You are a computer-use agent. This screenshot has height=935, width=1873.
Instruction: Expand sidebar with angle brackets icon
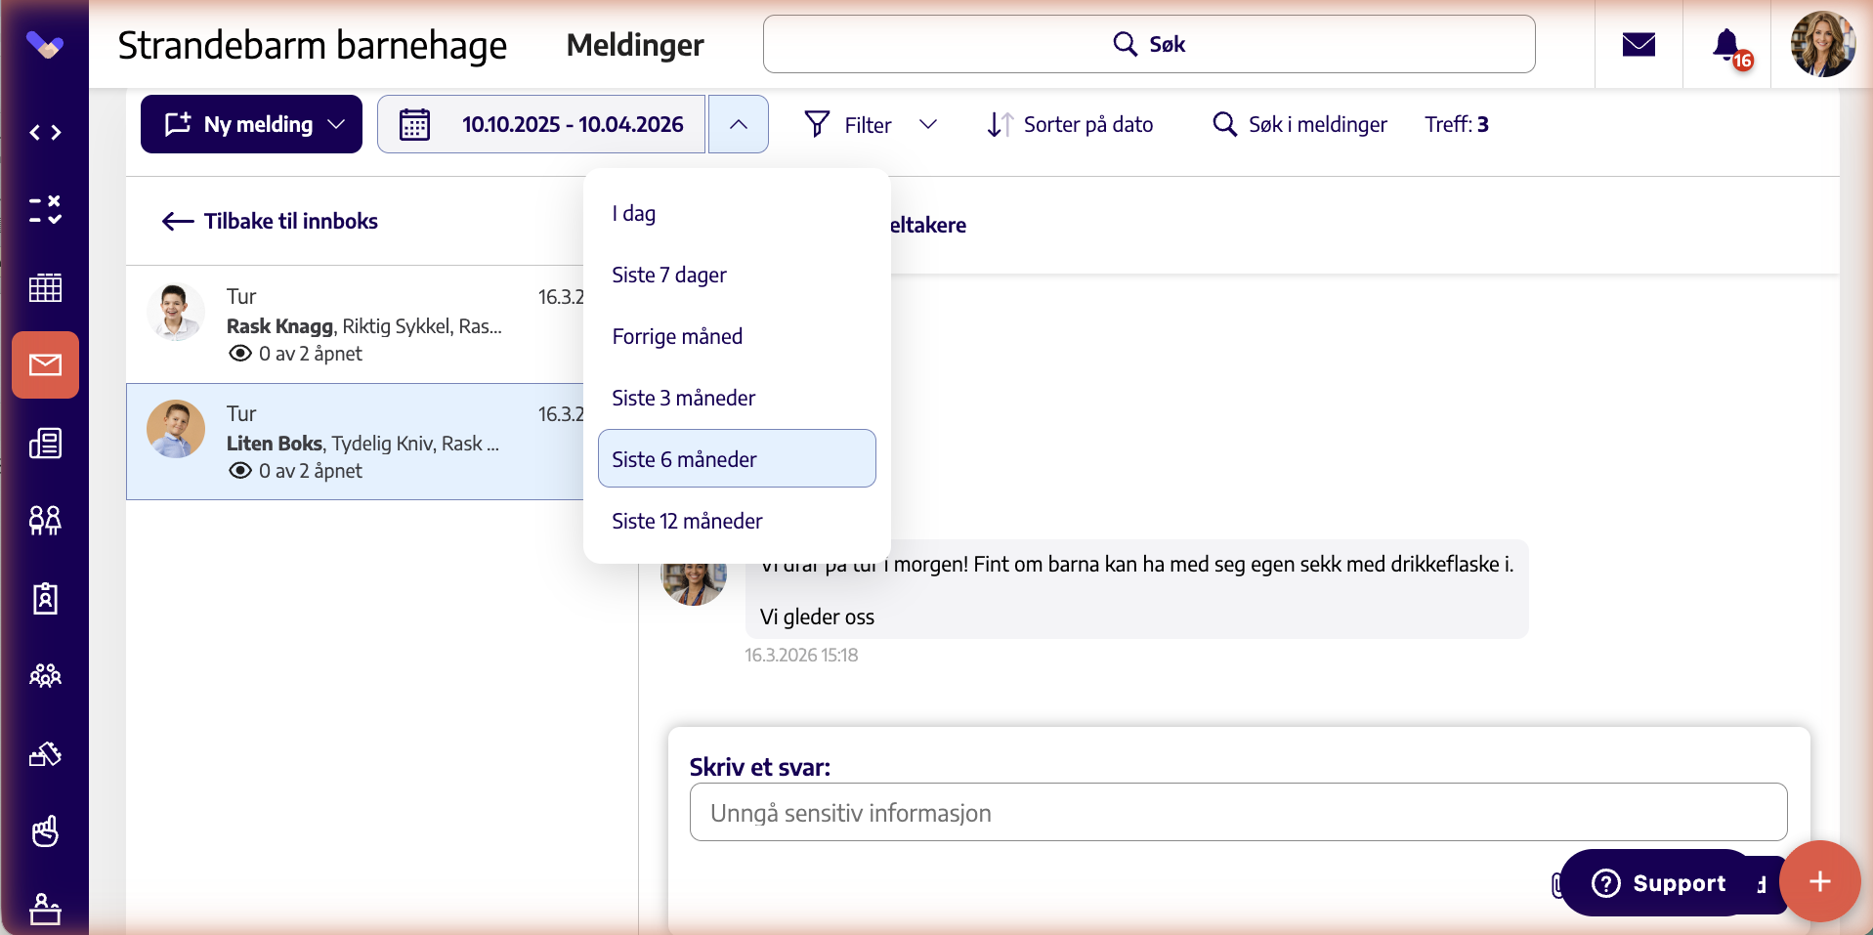[x=45, y=132]
